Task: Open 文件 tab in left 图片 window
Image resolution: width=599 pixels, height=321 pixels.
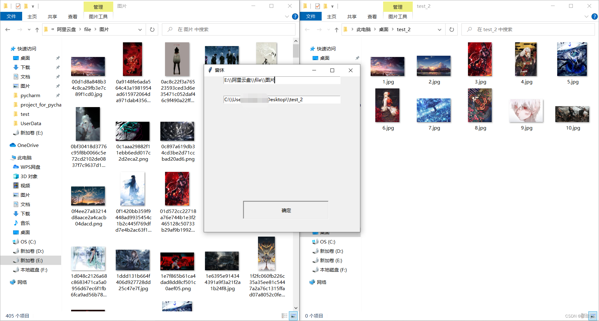Action: pyautogui.click(x=11, y=16)
